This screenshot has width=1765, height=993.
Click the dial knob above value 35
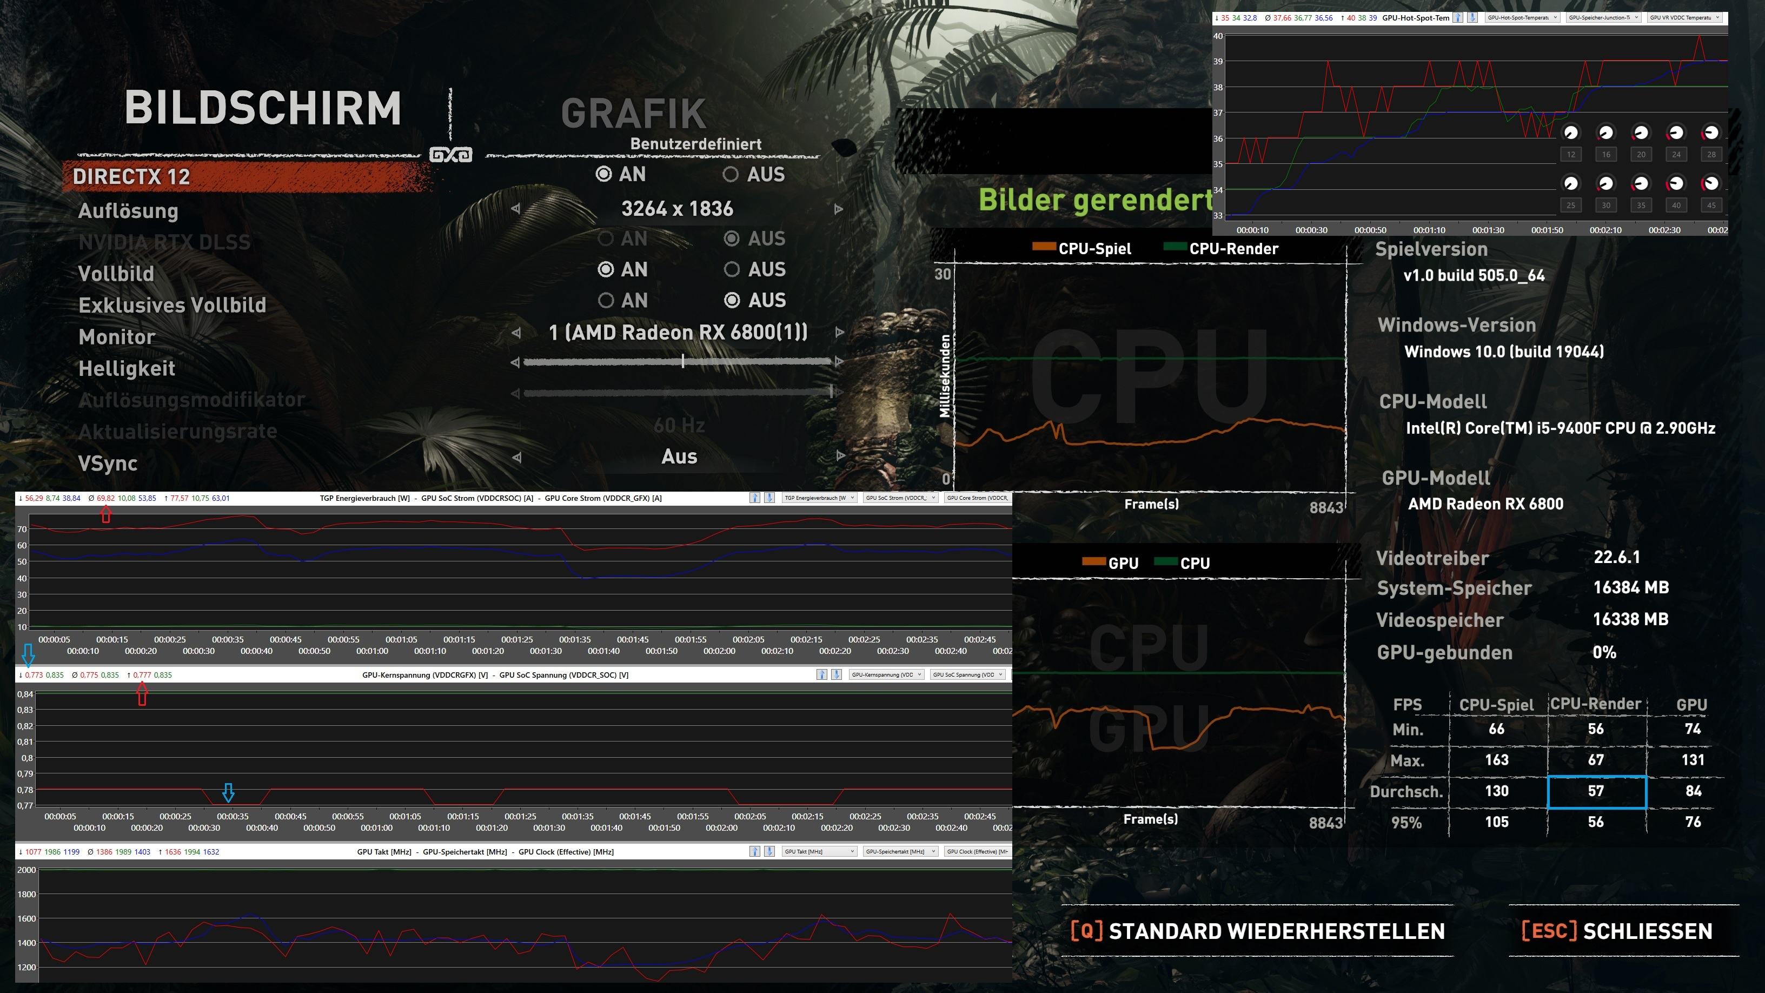point(1641,183)
